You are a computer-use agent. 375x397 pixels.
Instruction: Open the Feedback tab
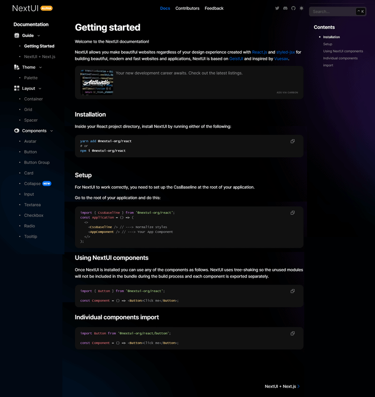214,8
